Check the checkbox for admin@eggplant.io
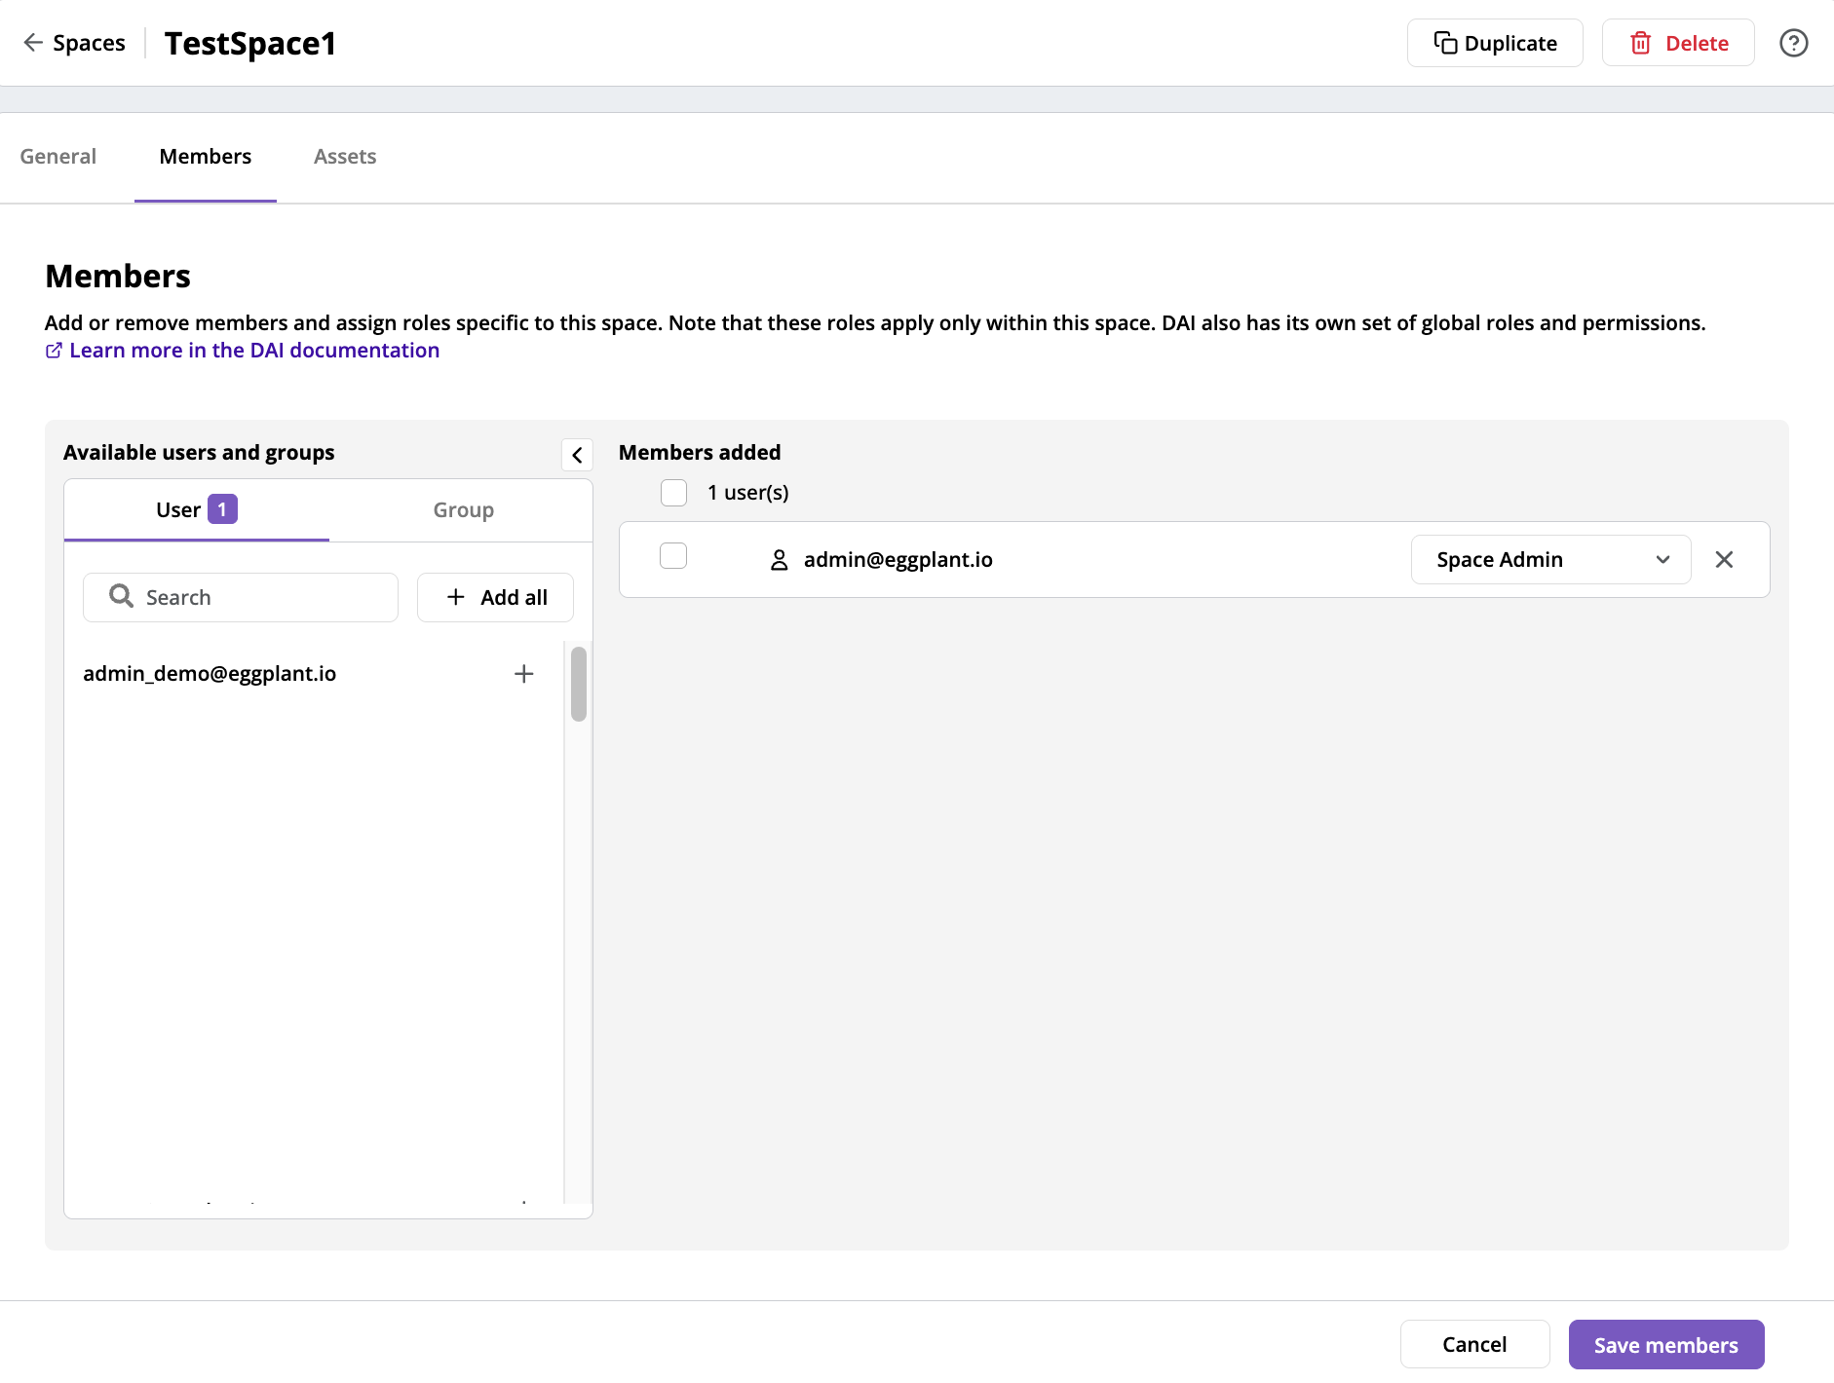This screenshot has width=1834, height=1383. click(x=673, y=555)
